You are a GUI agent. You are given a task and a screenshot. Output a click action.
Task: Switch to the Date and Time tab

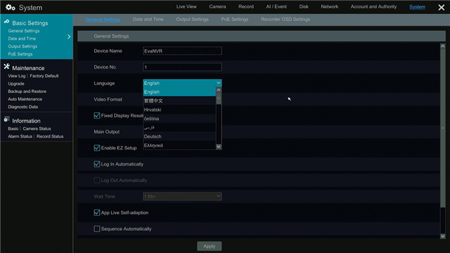tap(148, 20)
